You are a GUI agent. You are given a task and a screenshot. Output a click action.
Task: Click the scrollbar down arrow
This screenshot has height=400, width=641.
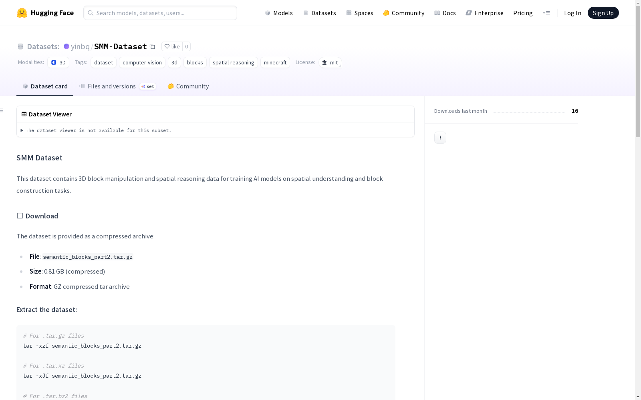(638, 396)
